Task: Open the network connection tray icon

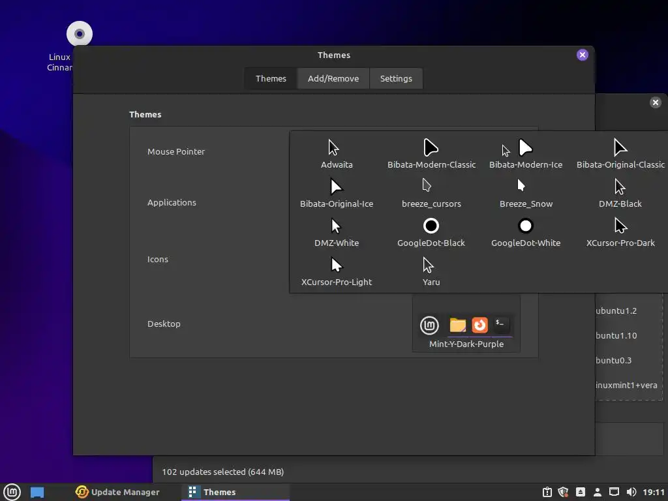Action: [x=614, y=492]
